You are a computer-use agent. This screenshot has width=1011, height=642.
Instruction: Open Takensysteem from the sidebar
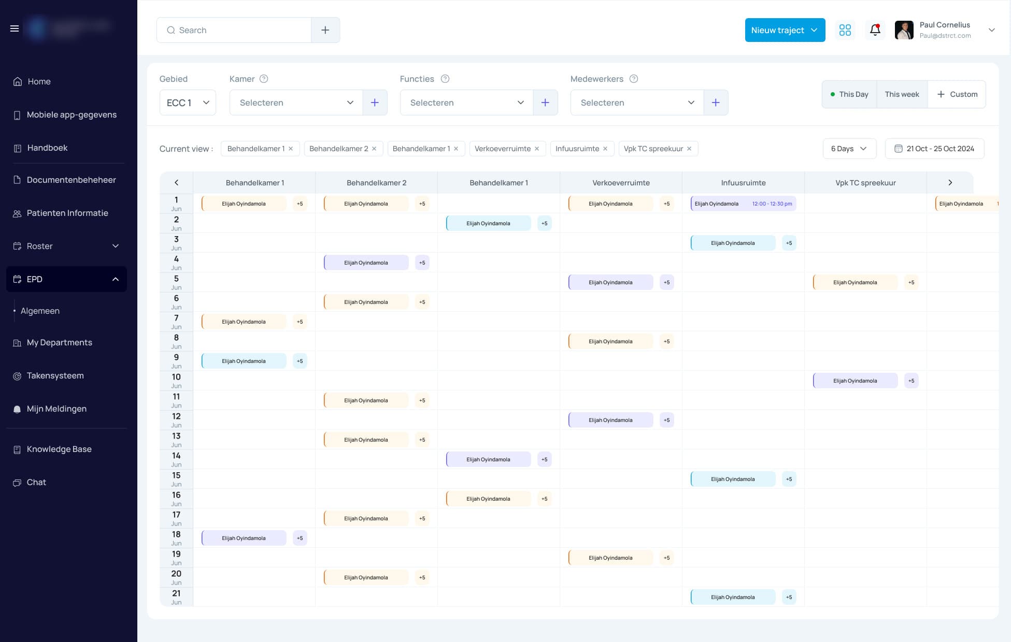55,375
